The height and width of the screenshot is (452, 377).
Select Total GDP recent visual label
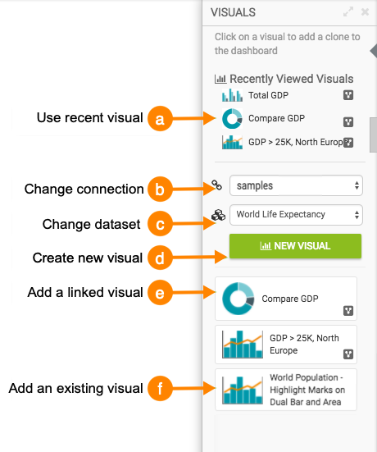(x=268, y=95)
